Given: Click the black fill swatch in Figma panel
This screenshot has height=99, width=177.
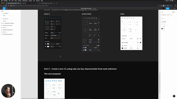Looking at the screenshot, I should pyautogui.click(x=122, y=48).
